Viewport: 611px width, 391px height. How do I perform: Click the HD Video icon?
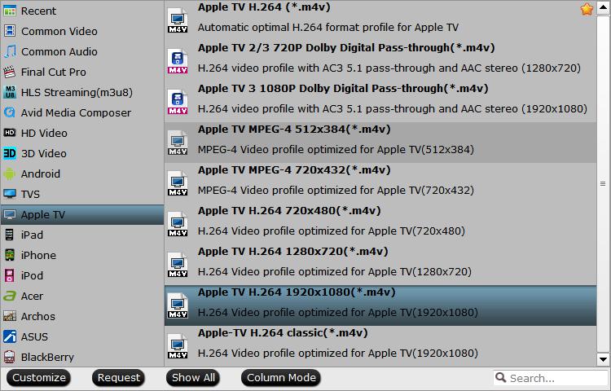coord(9,133)
